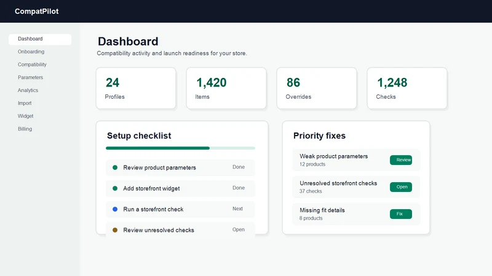Click green dot beside Review product parameters
Screen dimensions: 492x276
(115, 167)
